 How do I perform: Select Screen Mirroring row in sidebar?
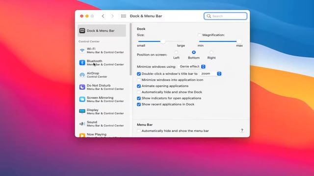pos(102,99)
